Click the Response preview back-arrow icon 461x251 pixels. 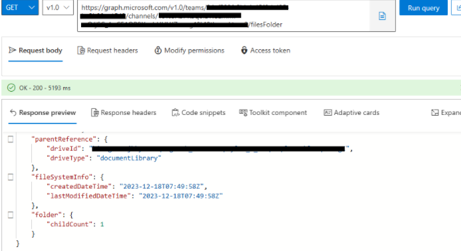coord(13,113)
